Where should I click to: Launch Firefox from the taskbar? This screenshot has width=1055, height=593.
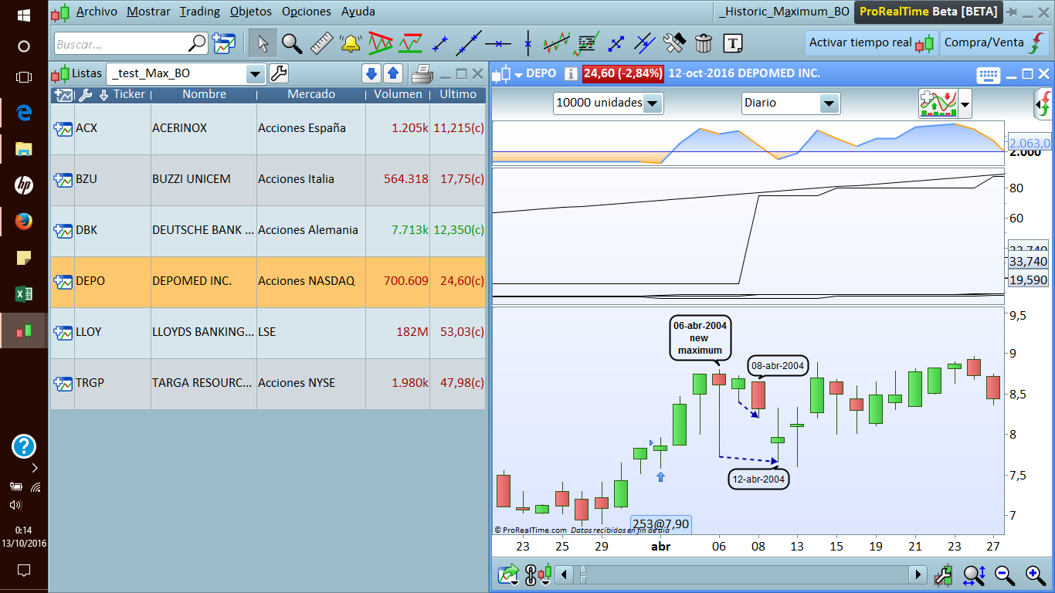pos(23,222)
